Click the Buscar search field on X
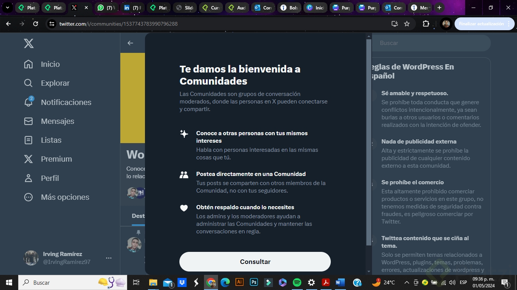Screen dimensions: 517x290 coord(431,43)
